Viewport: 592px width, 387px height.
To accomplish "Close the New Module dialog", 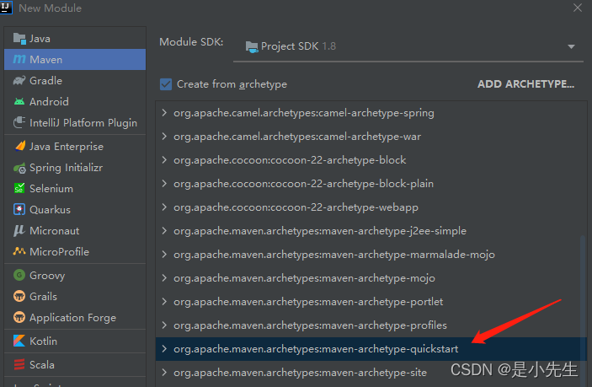I will (x=578, y=8).
